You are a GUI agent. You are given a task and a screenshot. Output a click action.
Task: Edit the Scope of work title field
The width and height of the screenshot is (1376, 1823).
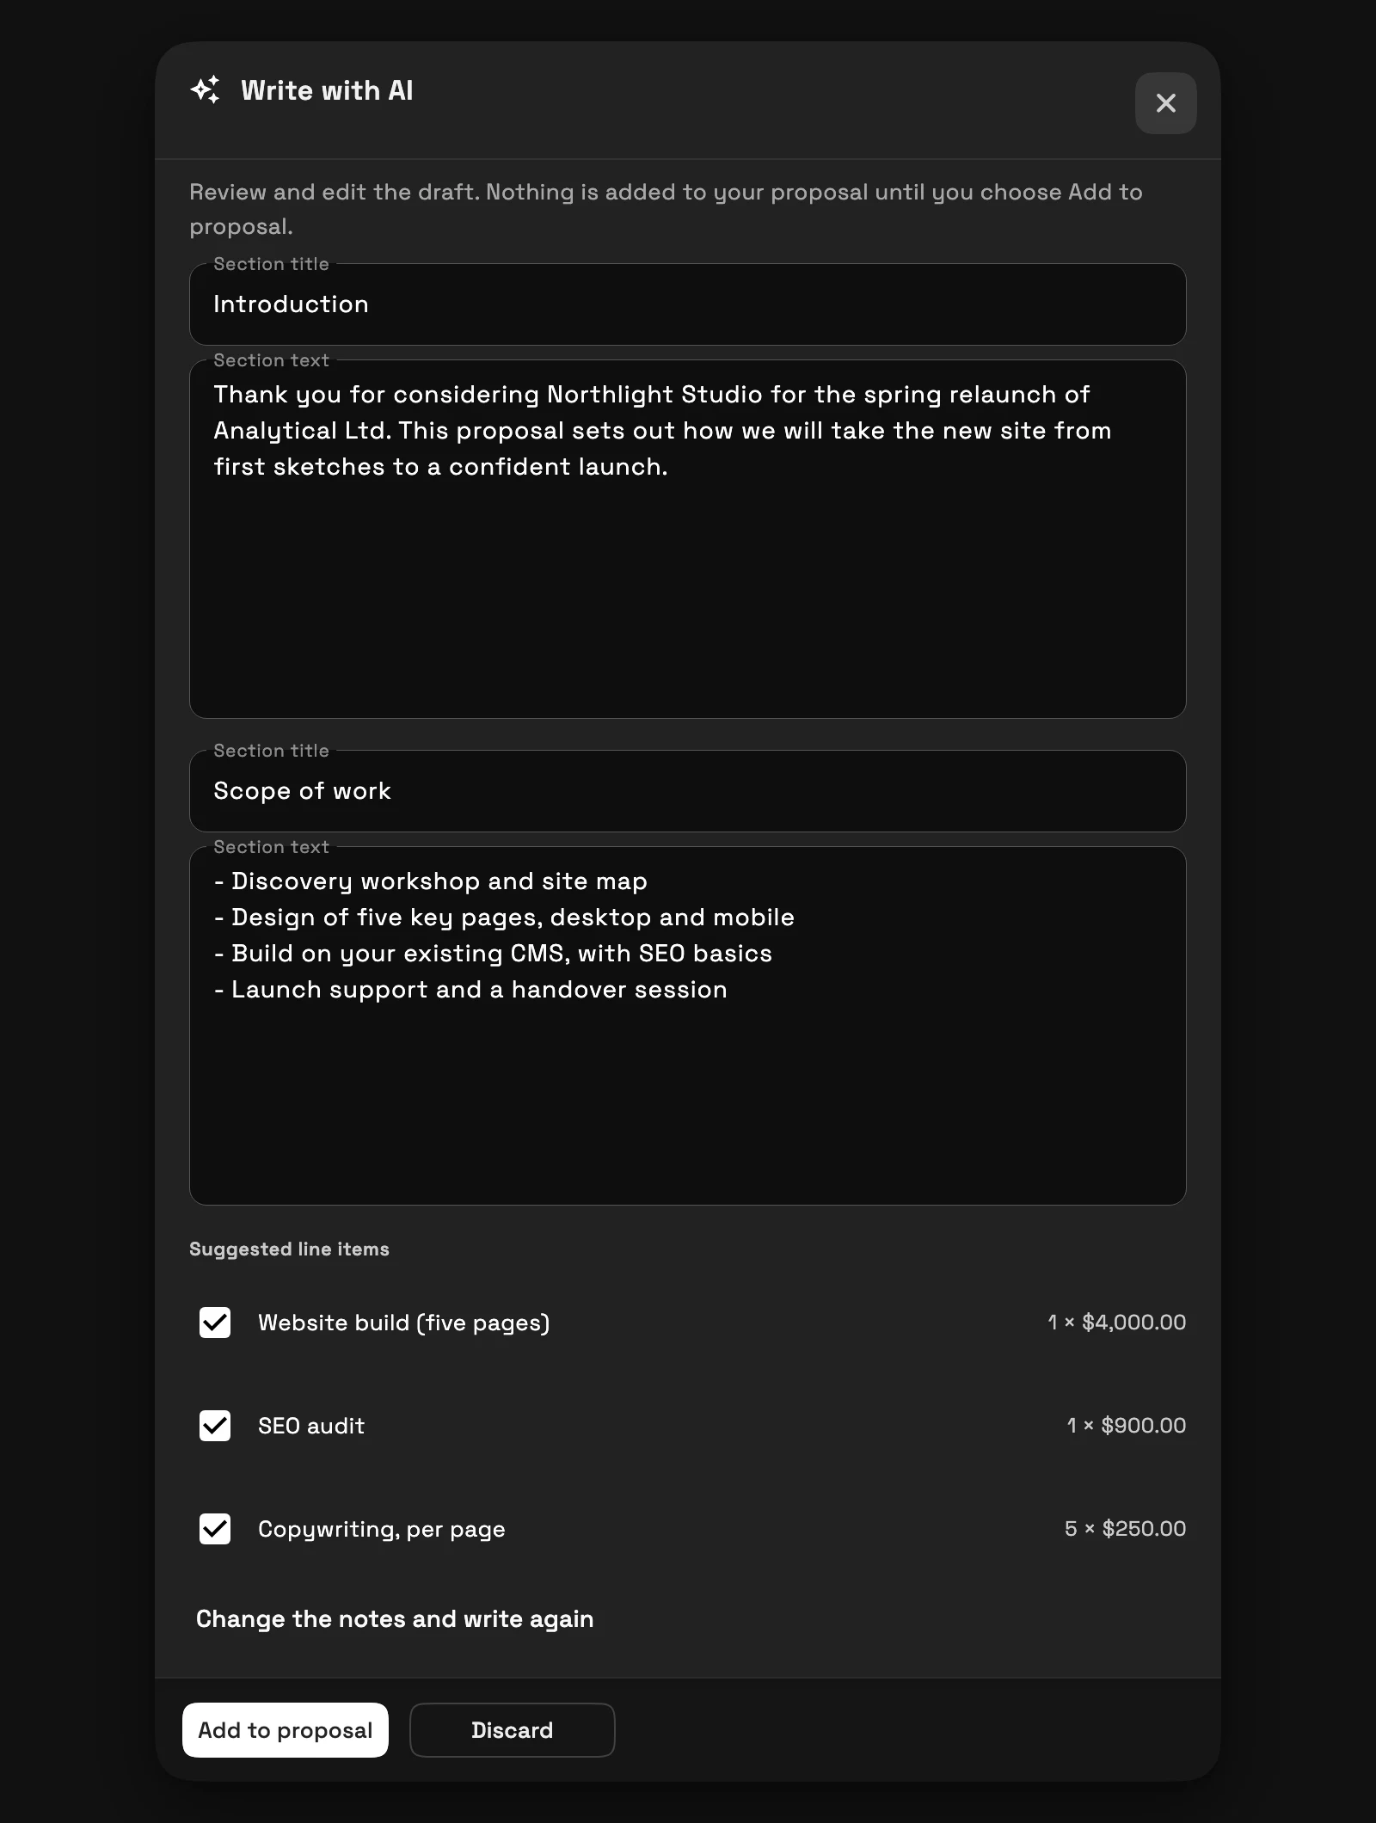(x=688, y=791)
